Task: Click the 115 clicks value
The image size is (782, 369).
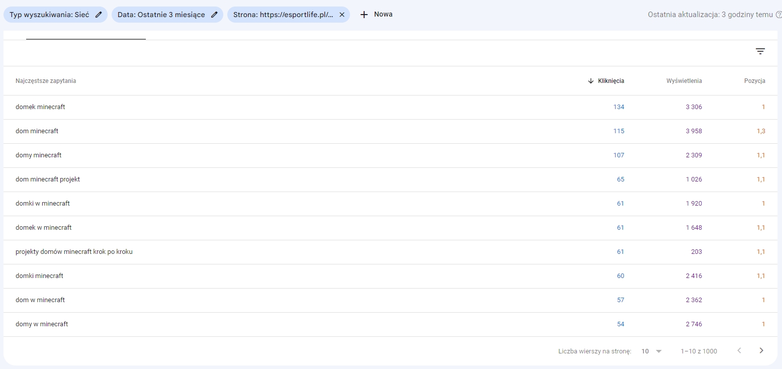Action: pyautogui.click(x=619, y=131)
